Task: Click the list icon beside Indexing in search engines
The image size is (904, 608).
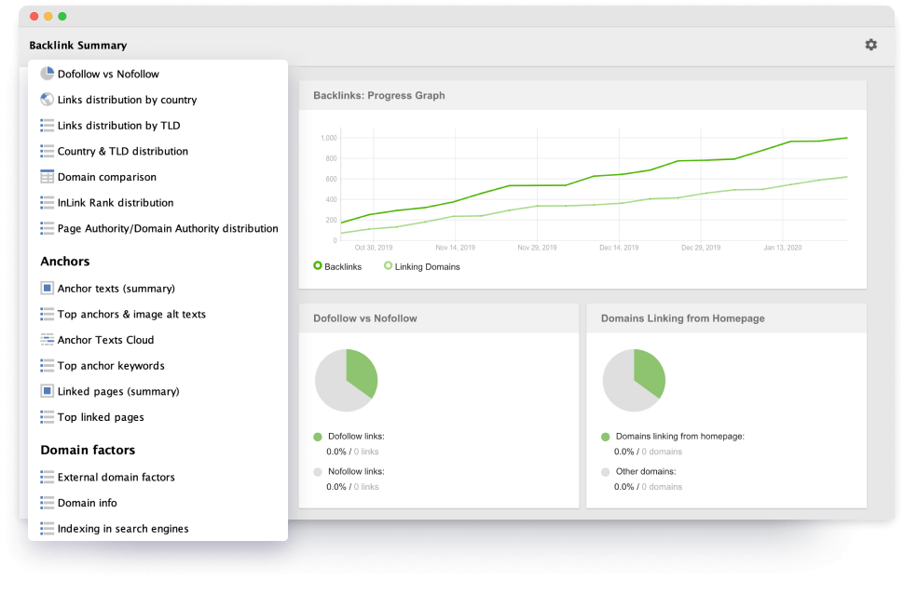Action: coord(48,529)
